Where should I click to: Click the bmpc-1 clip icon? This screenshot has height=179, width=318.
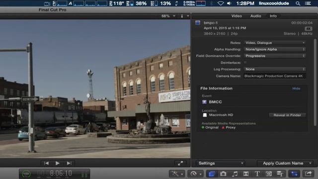(198, 23)
